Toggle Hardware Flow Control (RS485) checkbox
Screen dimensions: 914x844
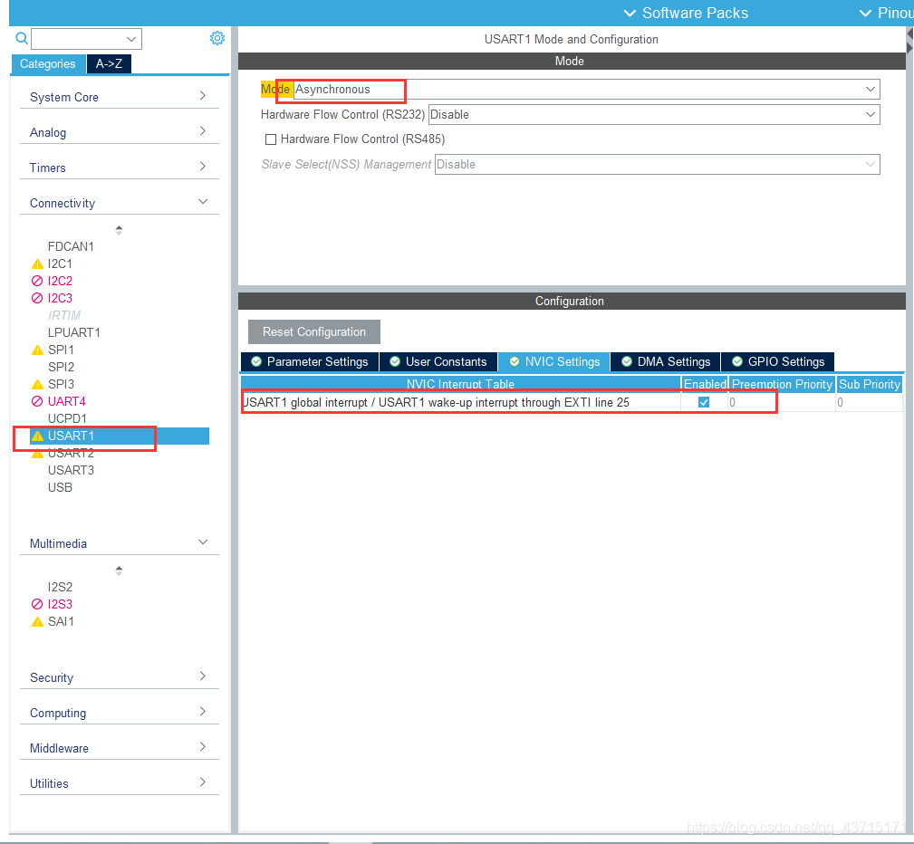tap(271, 139)
